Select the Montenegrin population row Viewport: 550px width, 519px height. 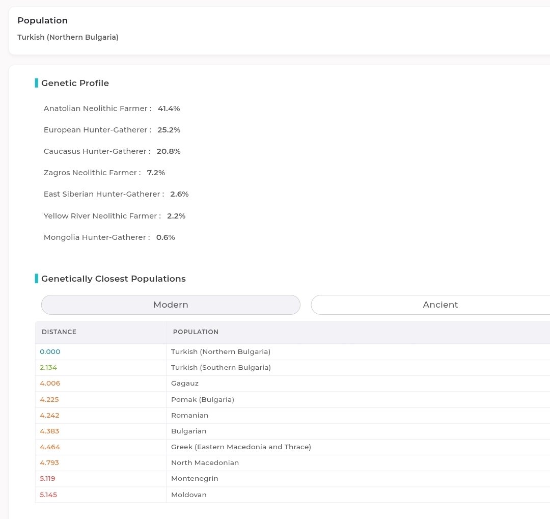(292, 478)
